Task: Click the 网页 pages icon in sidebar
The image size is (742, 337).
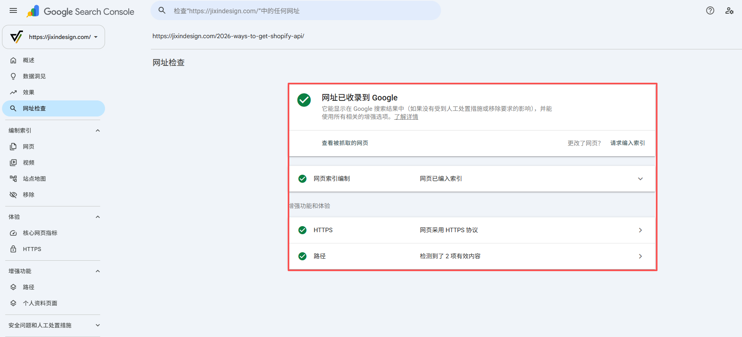Action: click(x=13, y=147)
